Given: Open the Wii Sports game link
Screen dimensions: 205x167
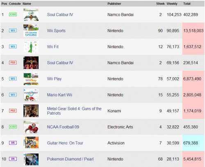Looking at the screenshot, I should [x=56, y=31].
